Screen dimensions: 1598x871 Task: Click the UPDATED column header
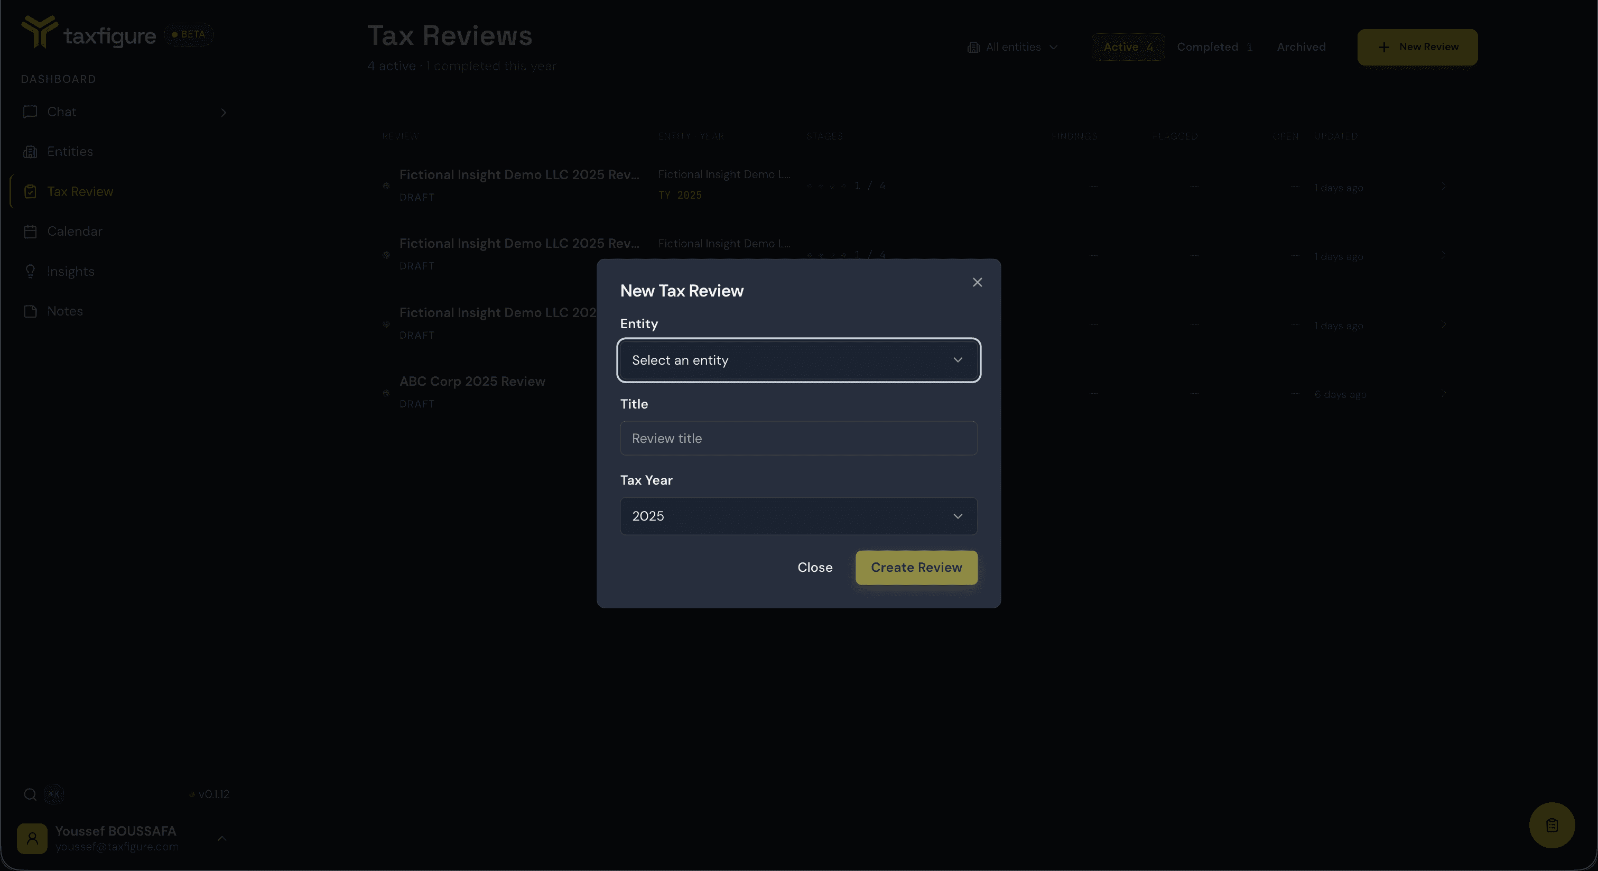coord(1335,136)
